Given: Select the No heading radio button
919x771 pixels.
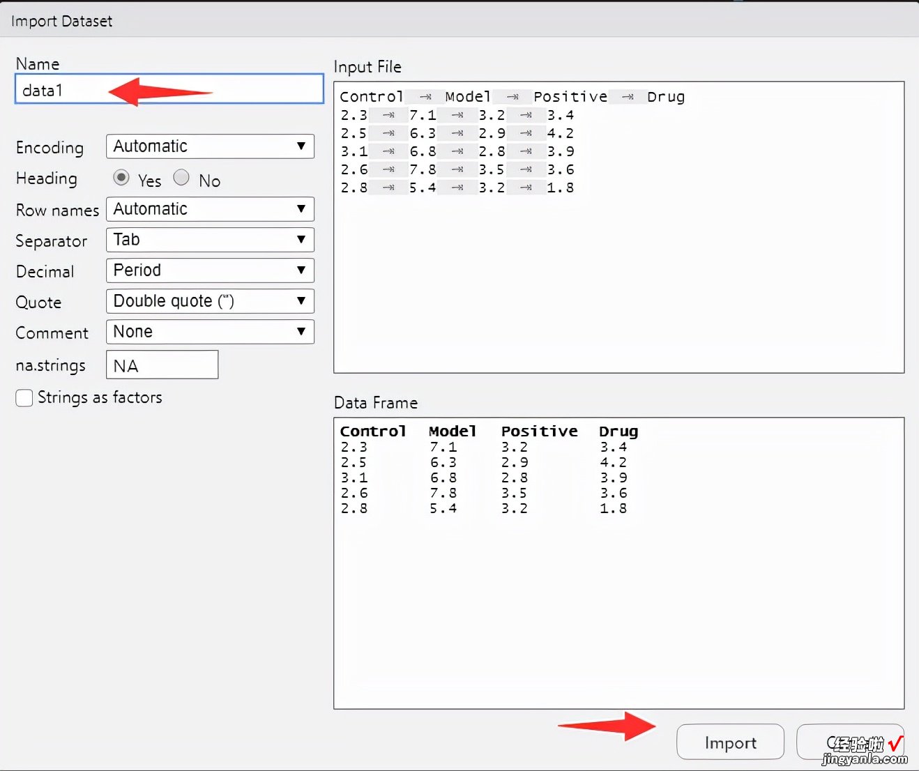Looking at the screenshot, I should click(181, 178).
